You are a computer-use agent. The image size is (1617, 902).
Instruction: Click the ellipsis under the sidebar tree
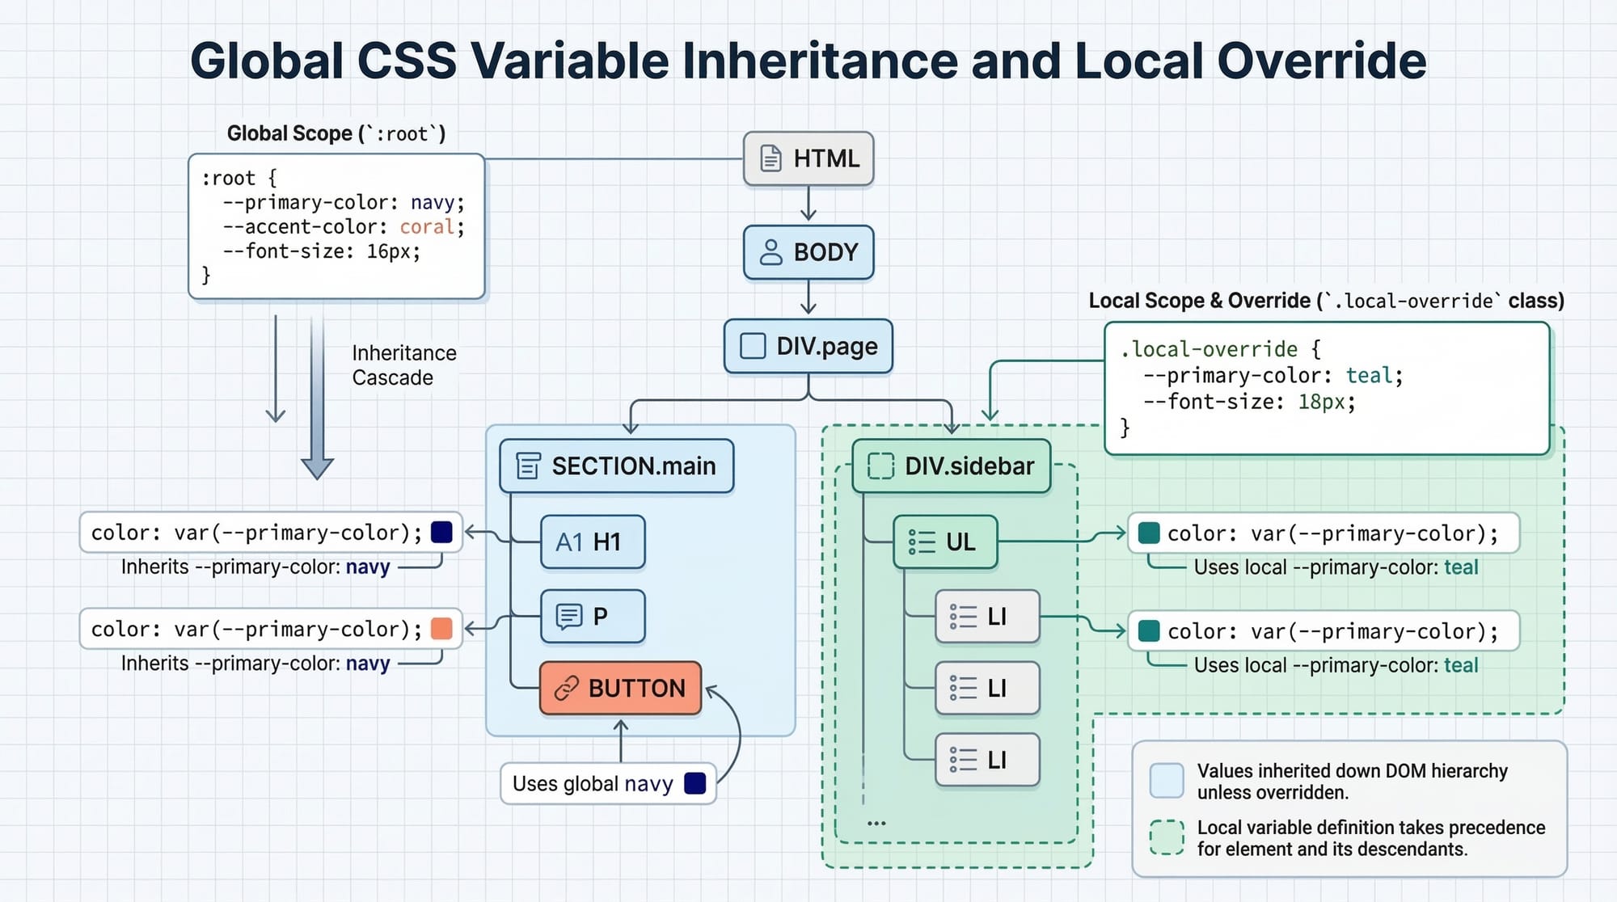pos(876,823)
